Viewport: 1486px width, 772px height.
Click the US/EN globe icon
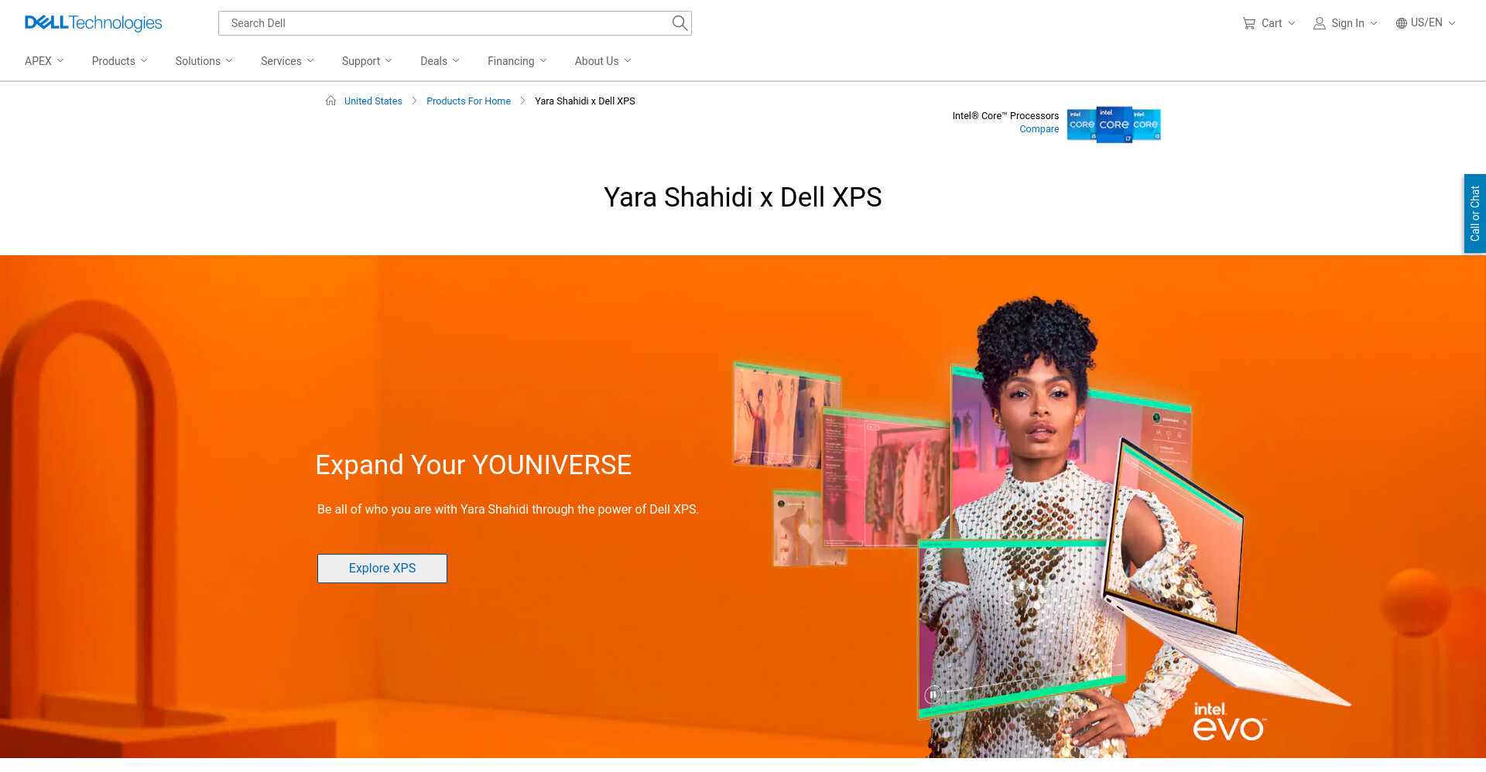1401,23
